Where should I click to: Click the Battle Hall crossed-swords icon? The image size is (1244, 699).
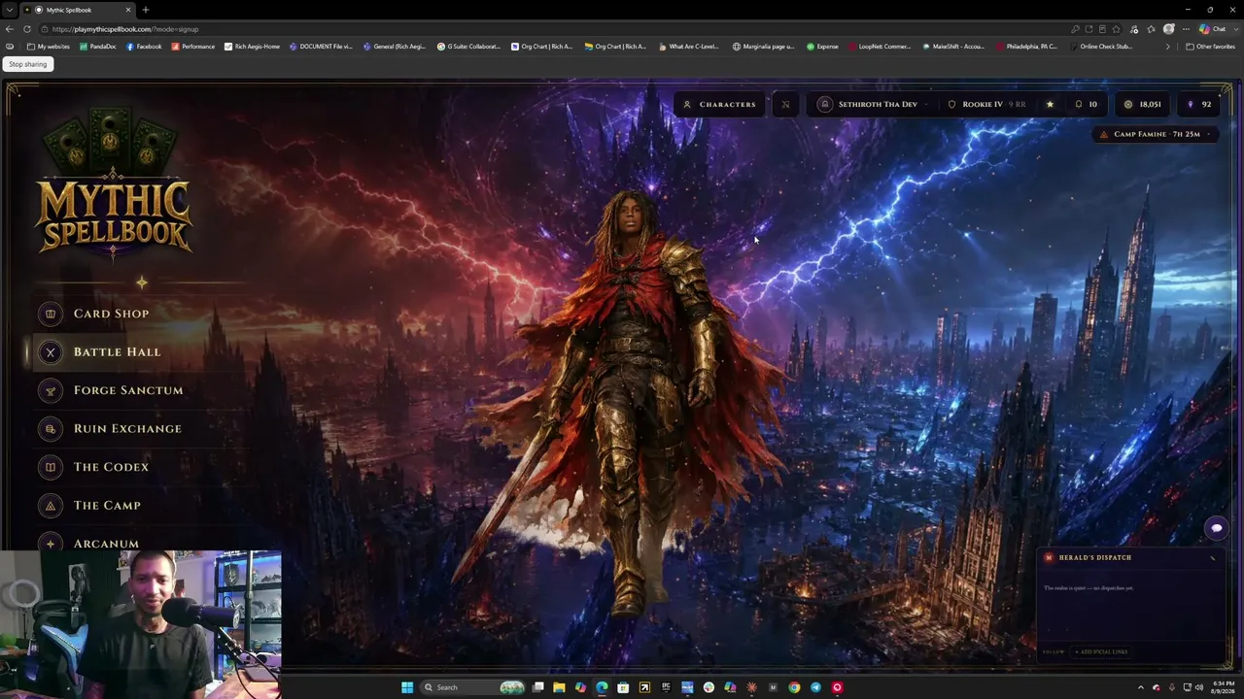click(x=51, y=352)
